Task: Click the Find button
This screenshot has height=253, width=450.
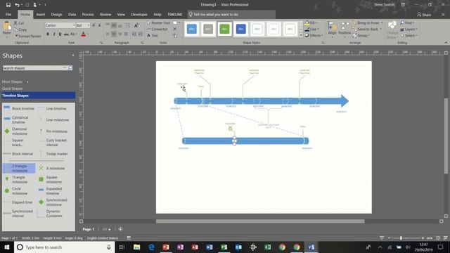Action: [x=407, y=22]
